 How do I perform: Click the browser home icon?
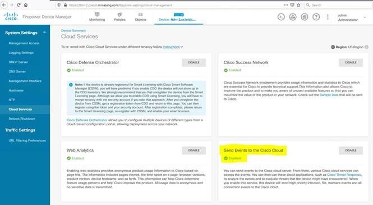pyautogui.click(x=26, y=5)
